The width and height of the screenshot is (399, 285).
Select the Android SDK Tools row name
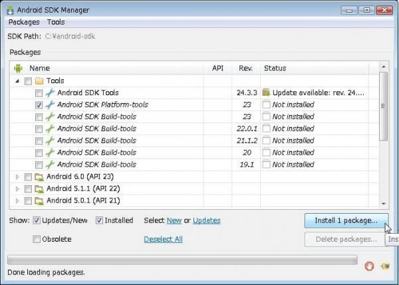(88, 93)
